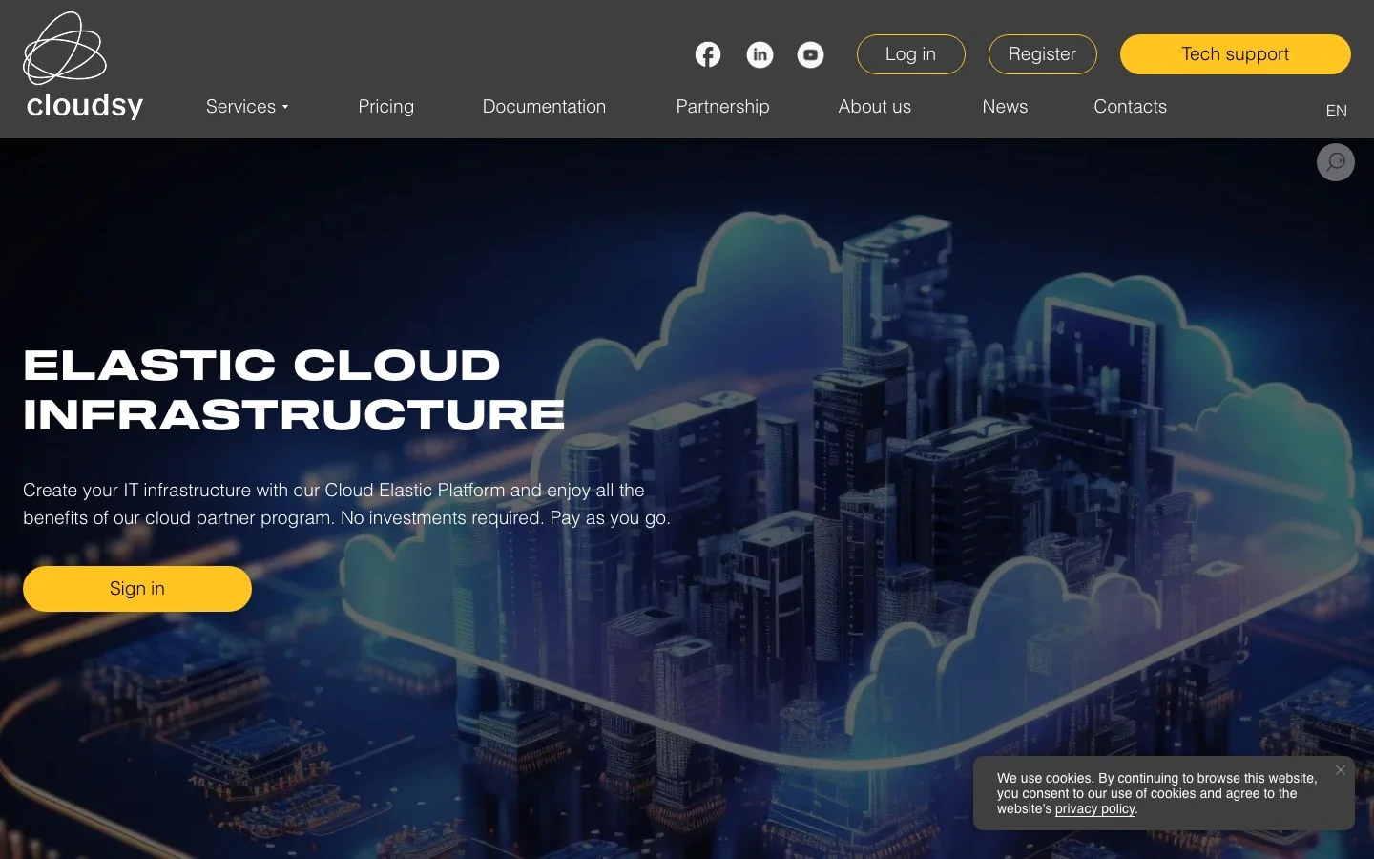Click the Elastic Cloud Infrastructure heading

pyautogui.click(x=294, y=389)
